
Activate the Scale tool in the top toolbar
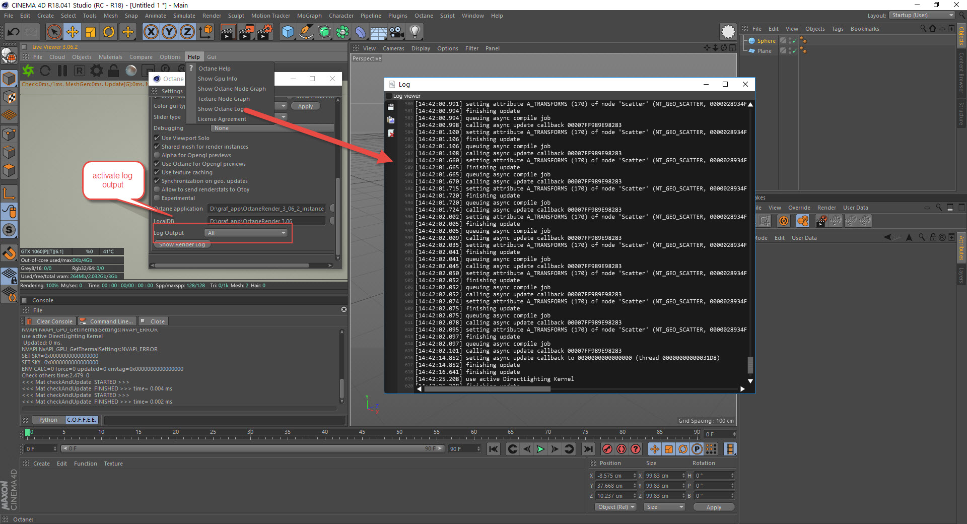pos(91,32)
